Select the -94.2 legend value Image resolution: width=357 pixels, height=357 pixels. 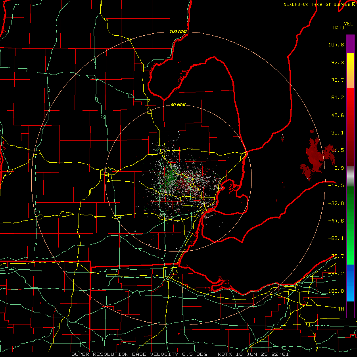tap(336, 274)
